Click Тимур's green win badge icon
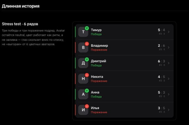189x125 pixels. coord(87,28)
